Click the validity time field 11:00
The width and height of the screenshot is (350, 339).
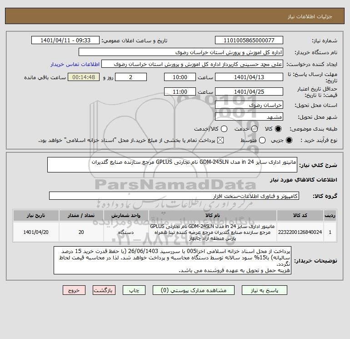pyautogui.click(x=180, y=91)
